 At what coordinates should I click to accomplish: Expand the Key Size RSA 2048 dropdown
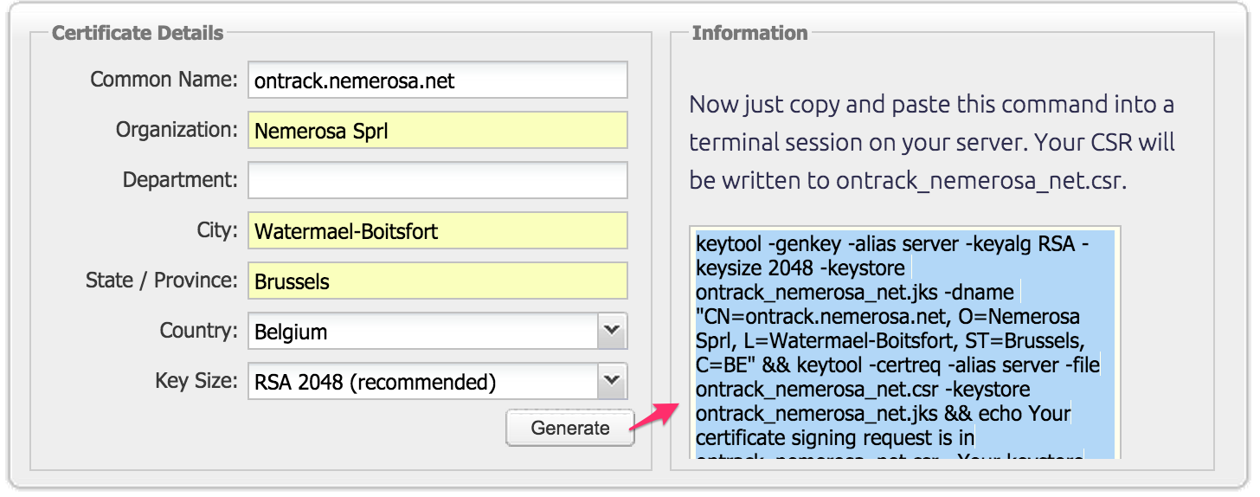click(437, 382)
